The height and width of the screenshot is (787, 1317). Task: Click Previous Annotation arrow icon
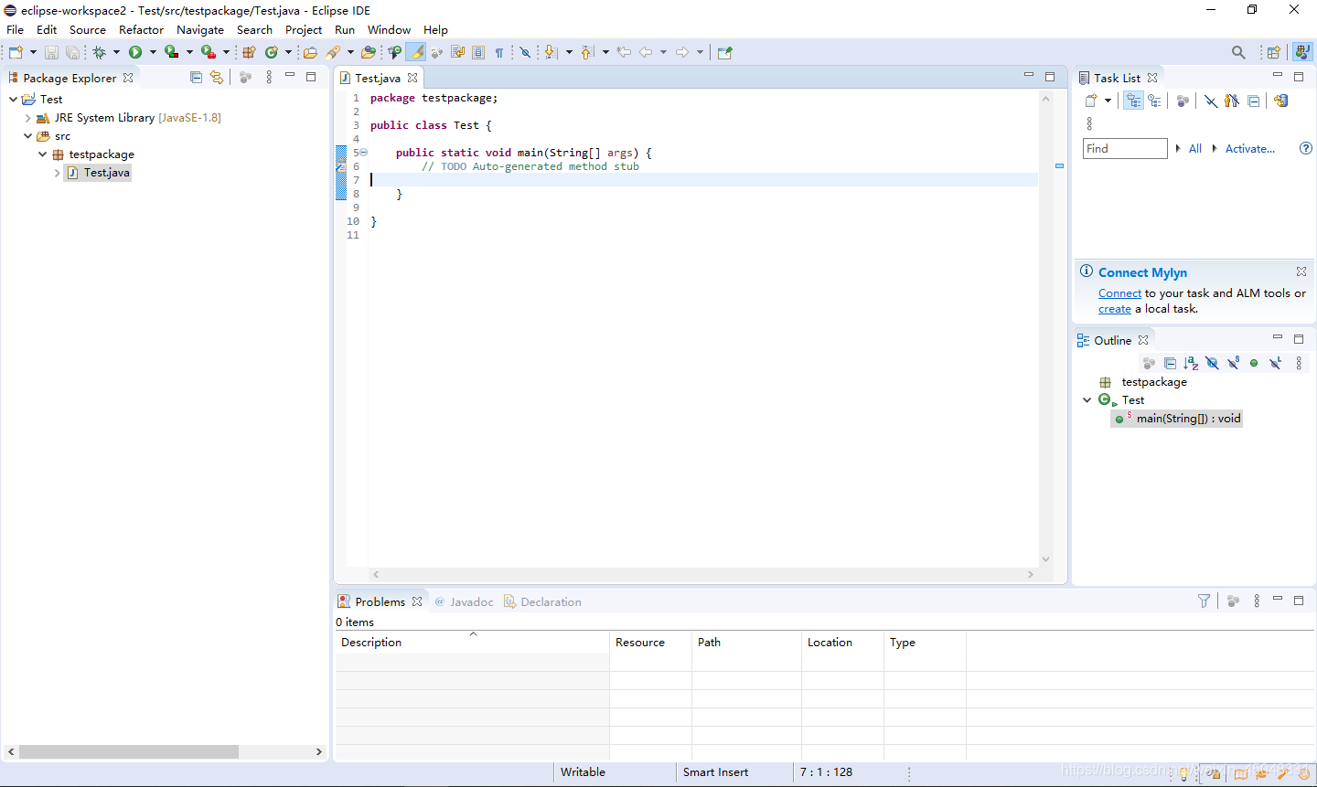(x=587, y=52)
